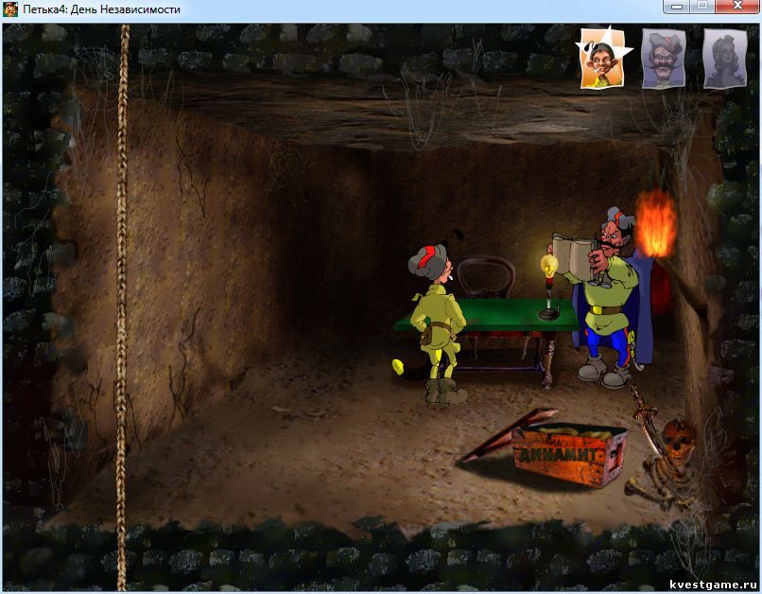Screen dimensions: 762x594
Task: Select Petka's character portrait
Action: (x=602, y=59)
